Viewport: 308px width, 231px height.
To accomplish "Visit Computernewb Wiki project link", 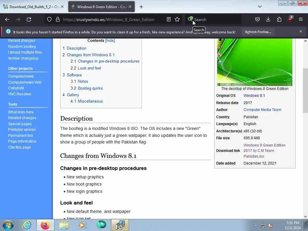I will [25, 82].
